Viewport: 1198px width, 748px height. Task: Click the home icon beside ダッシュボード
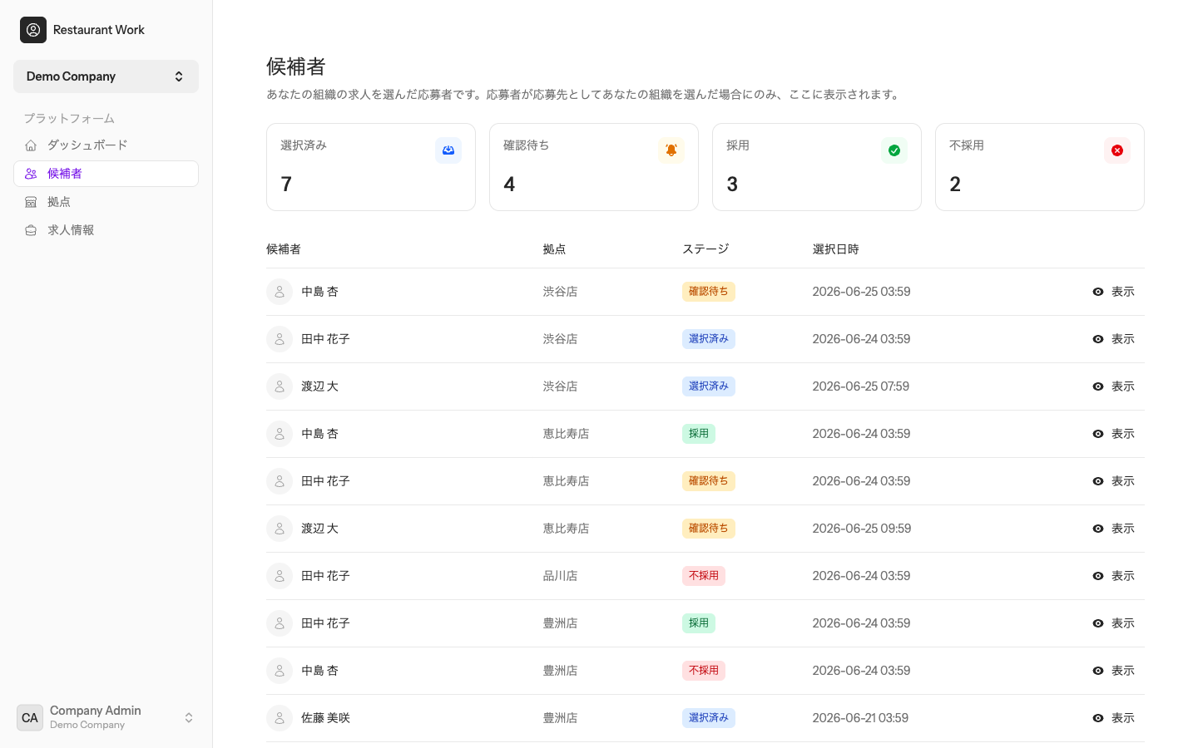click(31, 145)
